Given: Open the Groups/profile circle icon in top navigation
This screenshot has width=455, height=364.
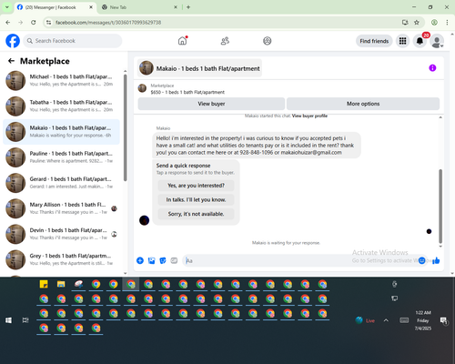Looking at the screenshot, I should point(267,41).
